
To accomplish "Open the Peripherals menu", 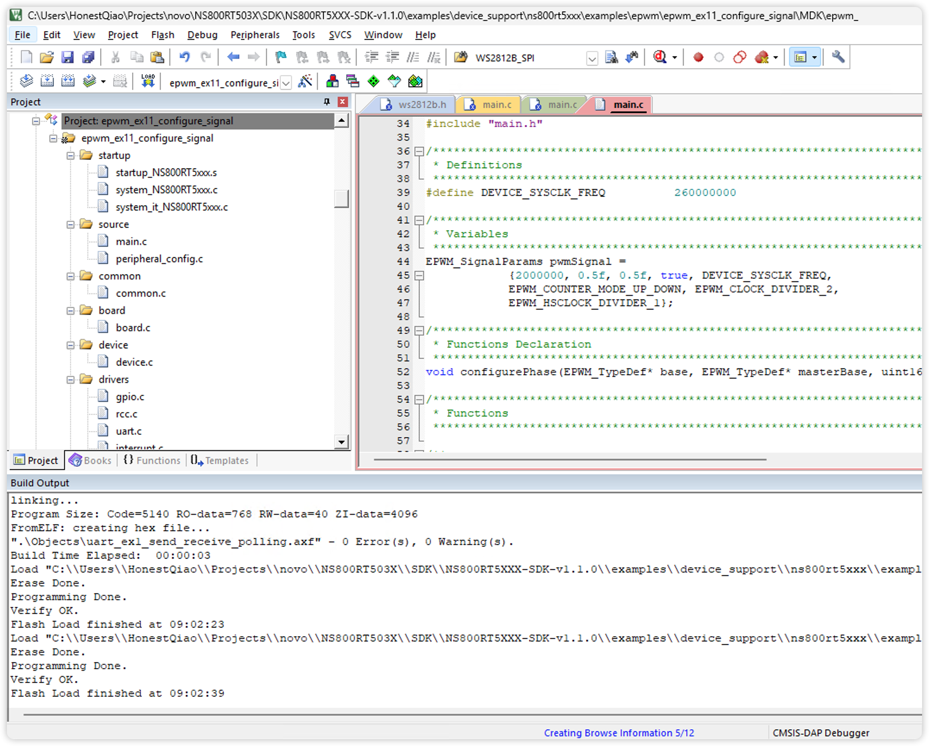I will tap(255, 35).
